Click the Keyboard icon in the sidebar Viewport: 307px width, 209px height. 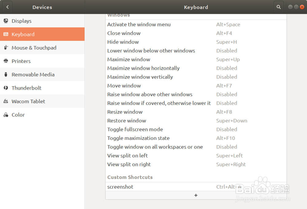(6, 34)
